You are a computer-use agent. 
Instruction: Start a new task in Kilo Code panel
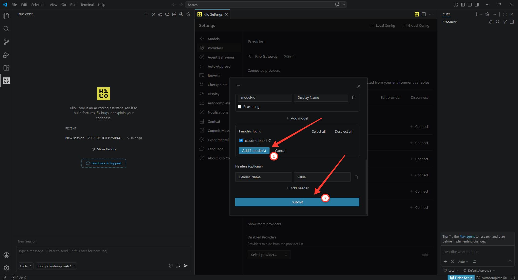[x=146, y=14]
